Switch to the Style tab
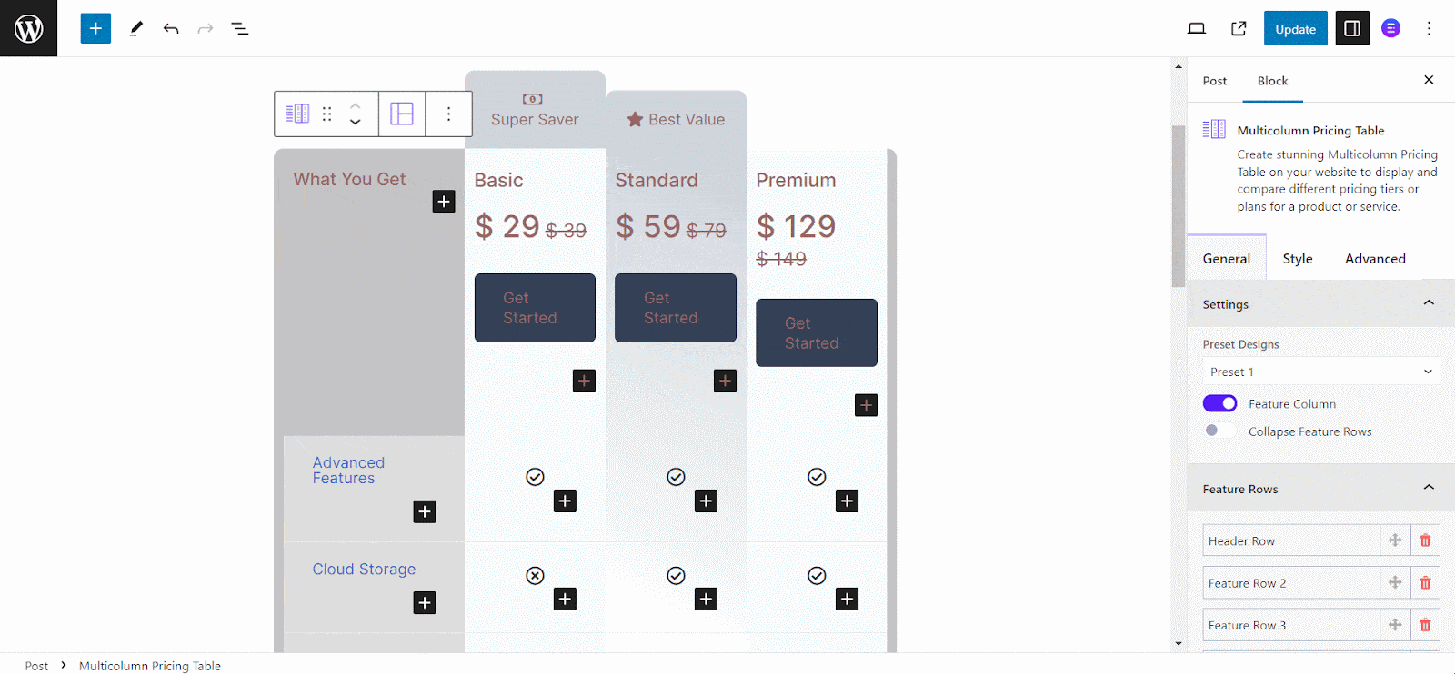This screenshot has height=674, width=1455. [x=1298, y=259]
